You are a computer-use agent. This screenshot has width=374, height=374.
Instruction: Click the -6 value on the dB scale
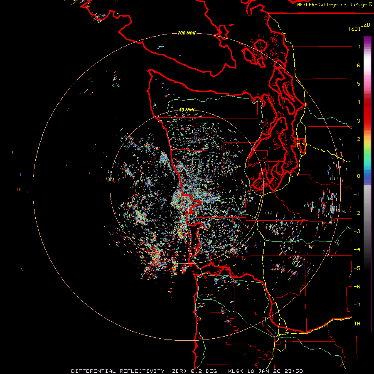(x=357, y=287)
